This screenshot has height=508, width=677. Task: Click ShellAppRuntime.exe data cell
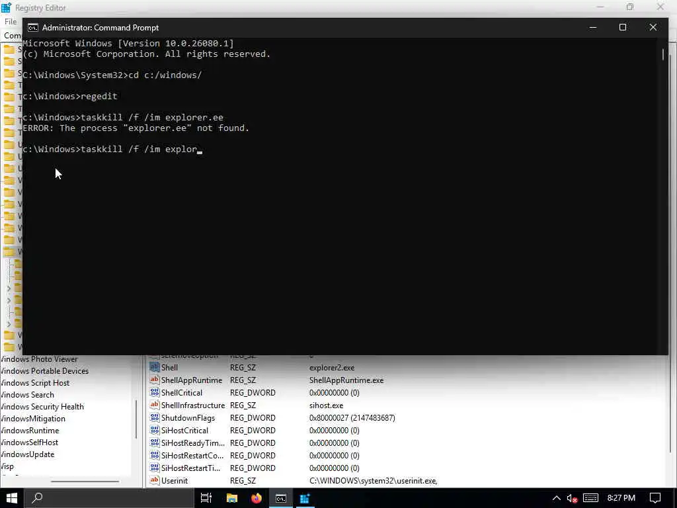(346, 380)
